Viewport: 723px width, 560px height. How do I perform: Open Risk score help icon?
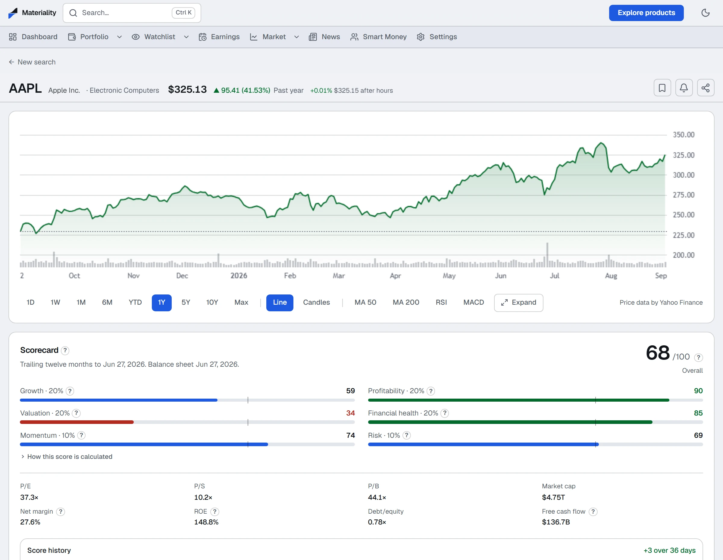coord(407,435)
